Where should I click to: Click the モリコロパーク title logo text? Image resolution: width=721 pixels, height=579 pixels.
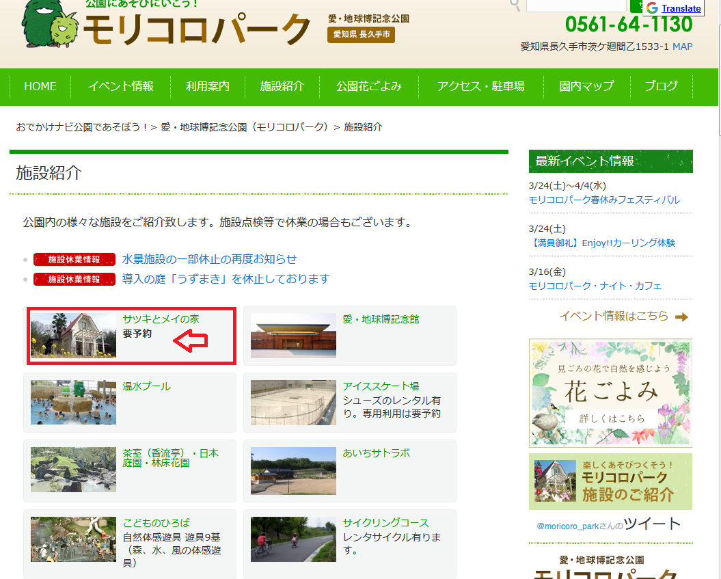coord(197,29)
